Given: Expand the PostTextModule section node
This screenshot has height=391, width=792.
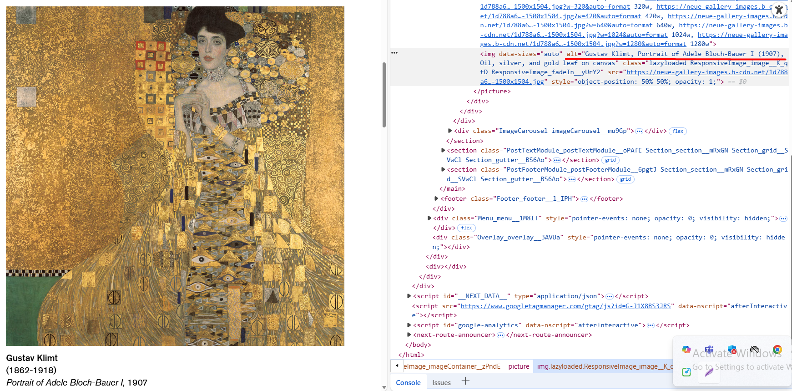Looking at the screenshot, I should point(443,150).
